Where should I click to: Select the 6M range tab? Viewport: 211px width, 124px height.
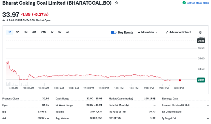34,32
